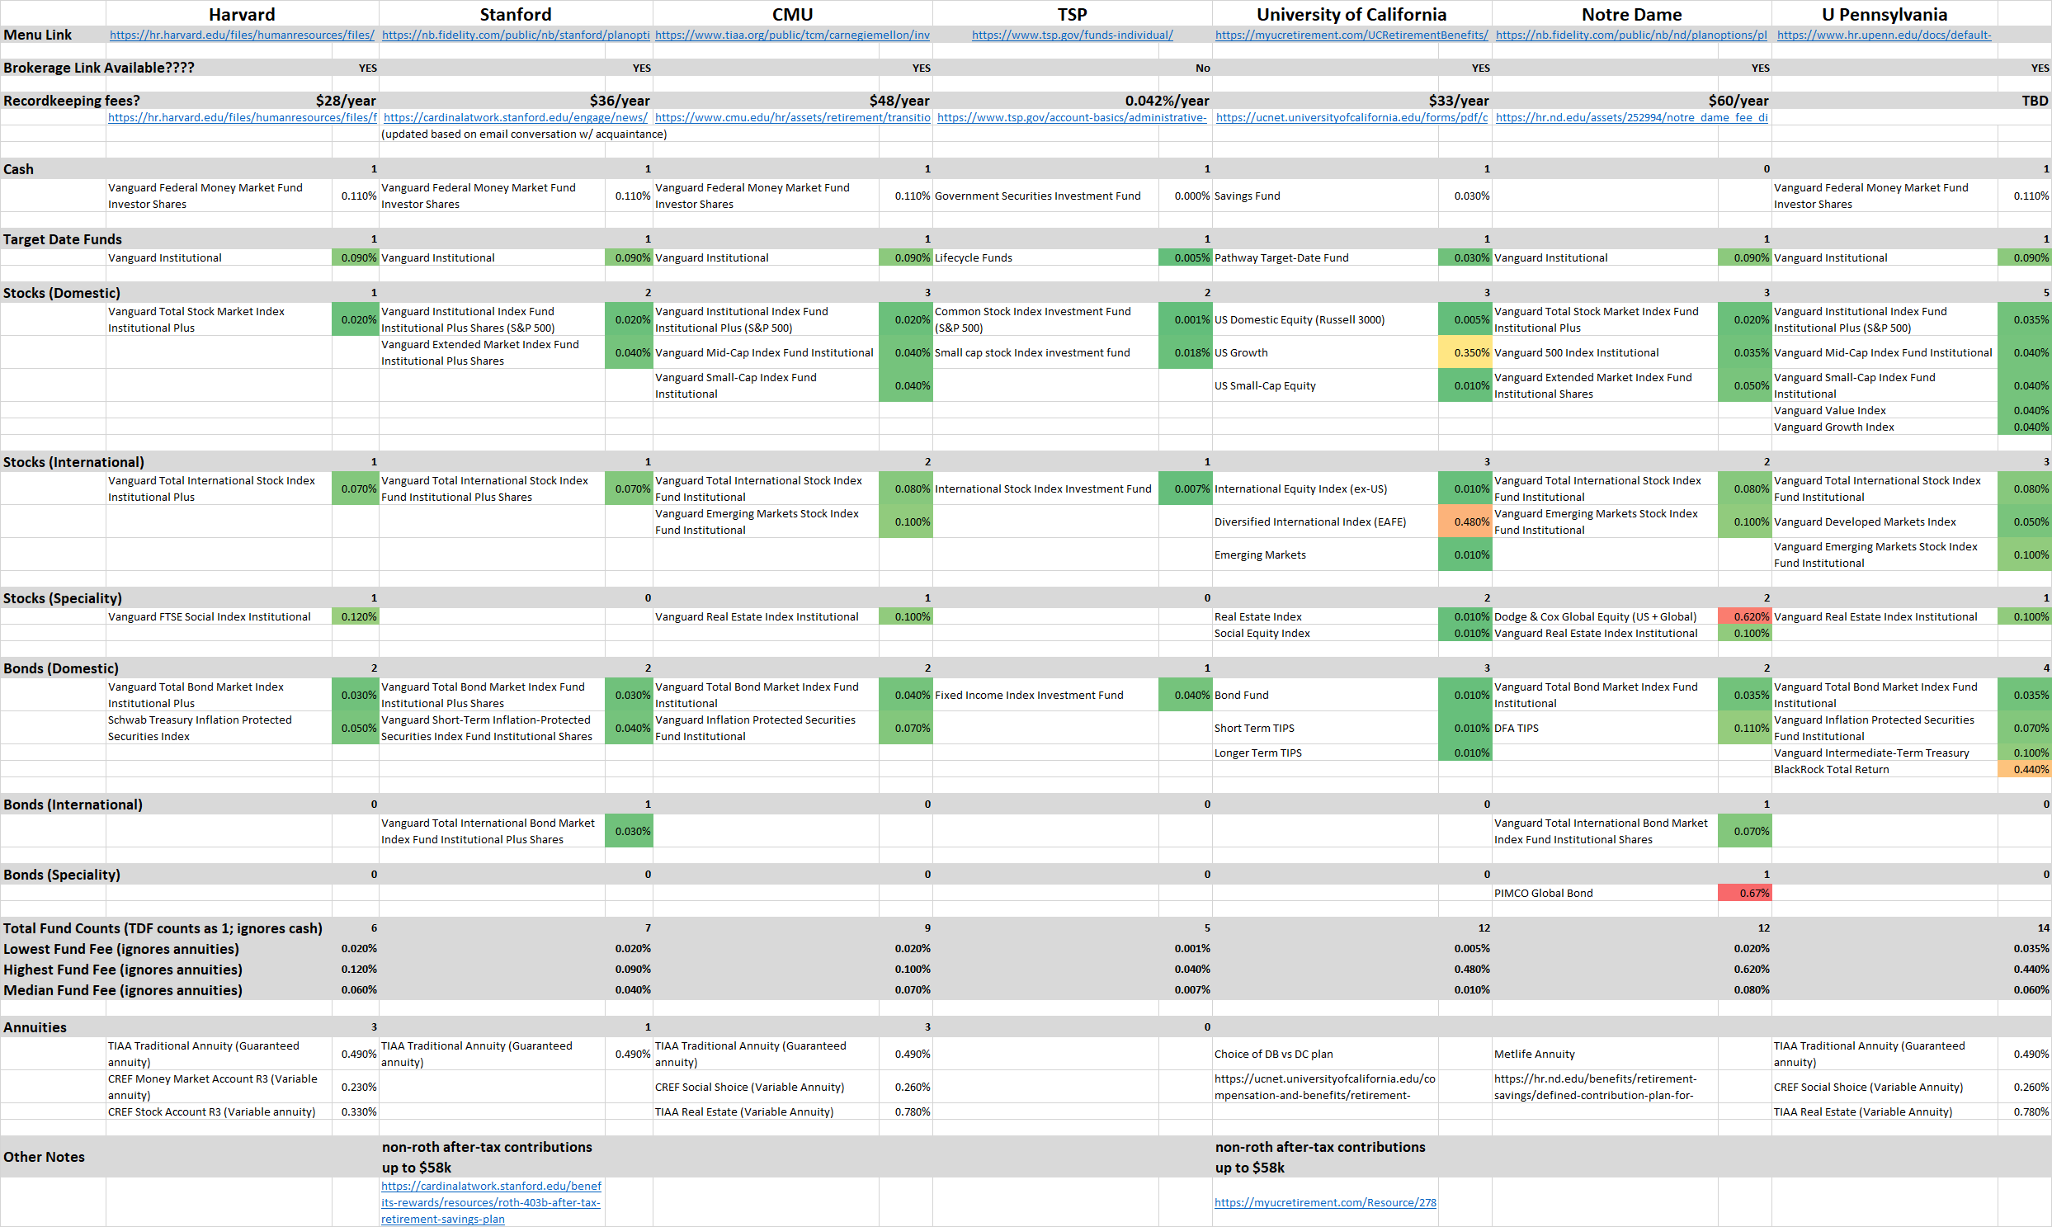Select Notre Dame $60/year fee cell

click(x=1738, y=101)
